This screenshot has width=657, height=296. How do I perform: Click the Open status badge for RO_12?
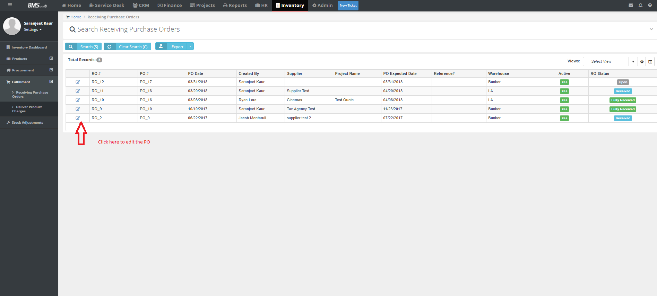coord(623,82)
